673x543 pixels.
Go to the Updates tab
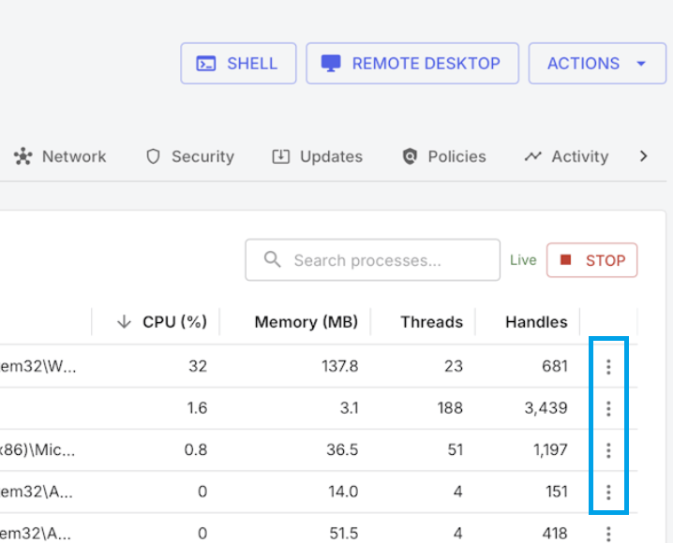(318, 156)
